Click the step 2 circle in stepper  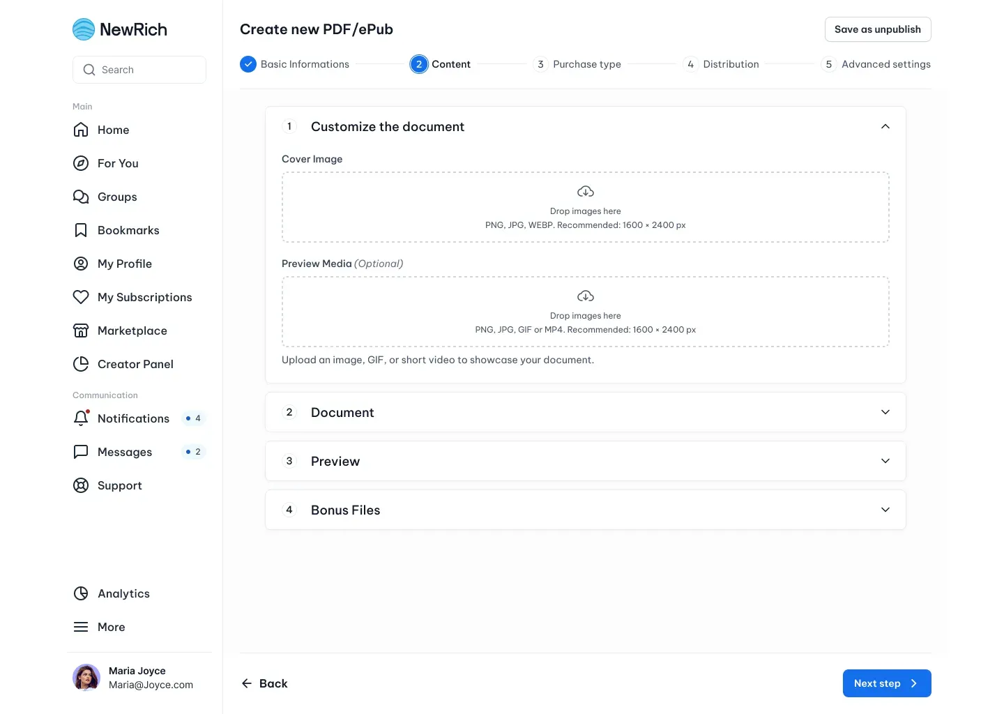click(419, 64)
